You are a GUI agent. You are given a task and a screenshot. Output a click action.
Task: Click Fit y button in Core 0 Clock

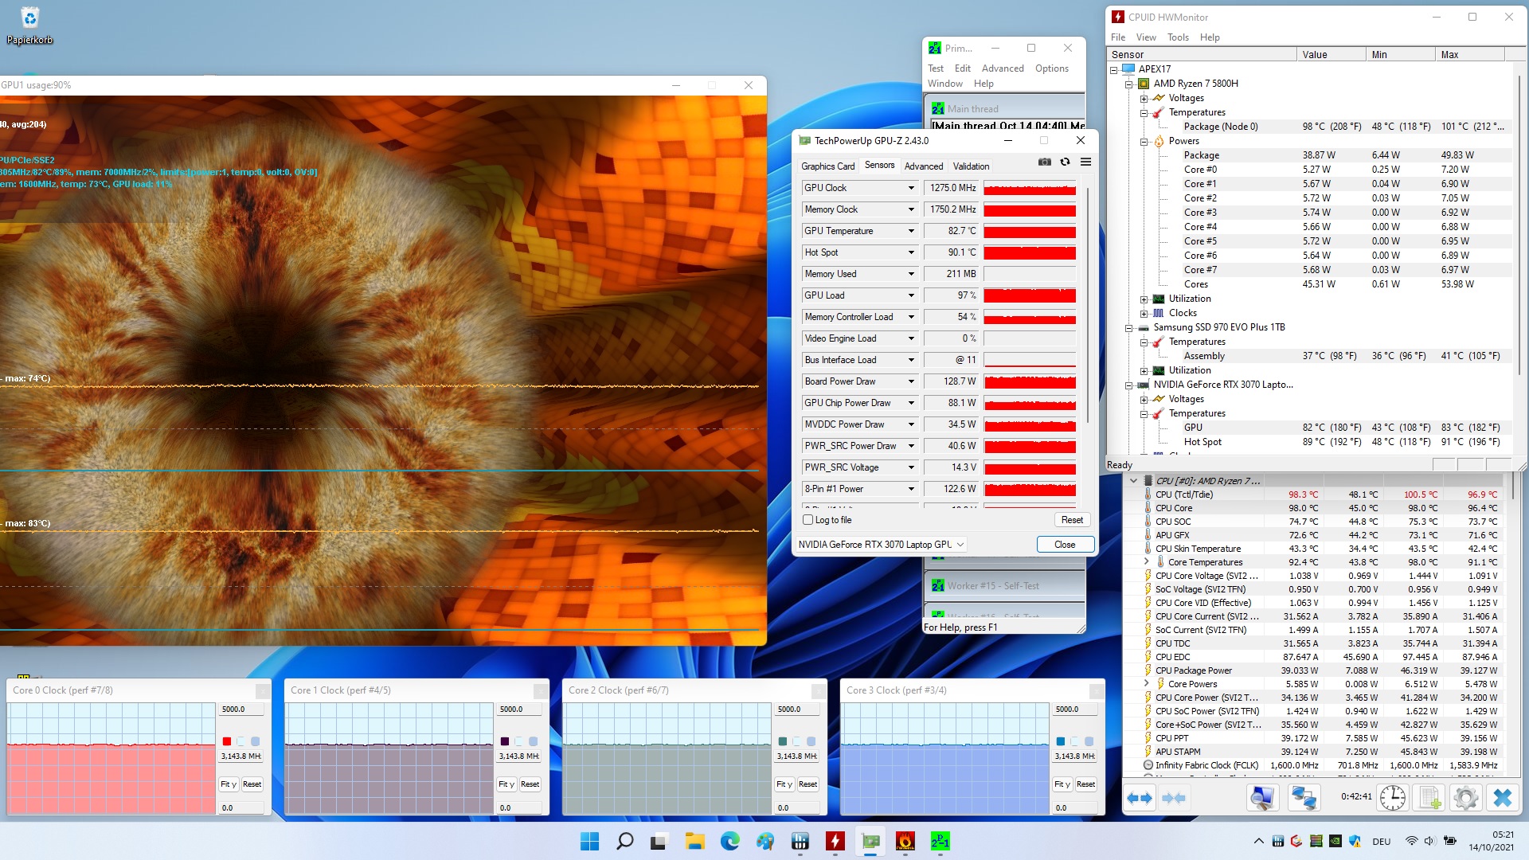pos(229,784)
